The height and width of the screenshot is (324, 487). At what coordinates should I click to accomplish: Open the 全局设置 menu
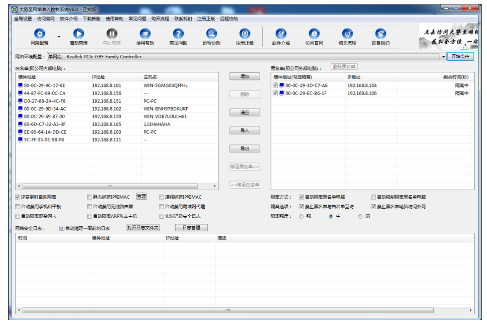23,19
